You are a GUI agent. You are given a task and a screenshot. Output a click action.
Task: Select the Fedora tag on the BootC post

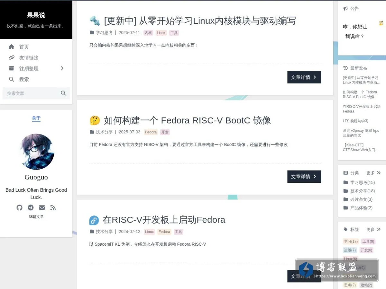(x=151, y=132)
